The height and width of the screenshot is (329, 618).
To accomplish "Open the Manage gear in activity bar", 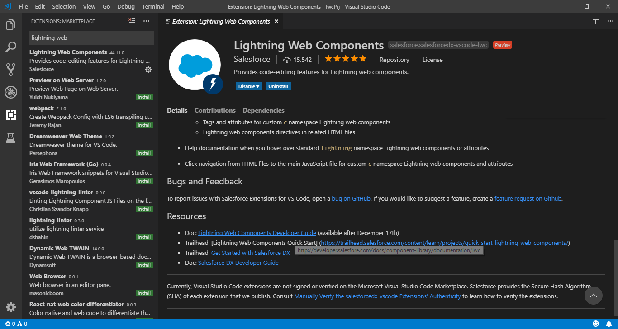I will click(11, 307).
